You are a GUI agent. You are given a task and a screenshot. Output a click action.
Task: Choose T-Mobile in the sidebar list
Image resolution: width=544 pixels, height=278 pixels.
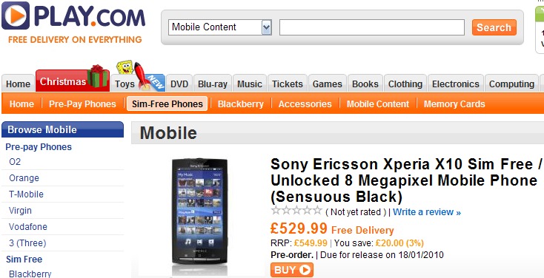(x=27, y=194)
